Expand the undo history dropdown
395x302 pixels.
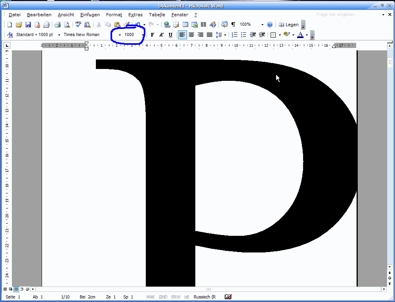pyautogui.click(x=144, y=25)
